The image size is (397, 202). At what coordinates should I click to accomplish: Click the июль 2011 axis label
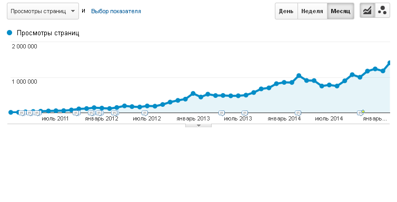pos(55,118)
